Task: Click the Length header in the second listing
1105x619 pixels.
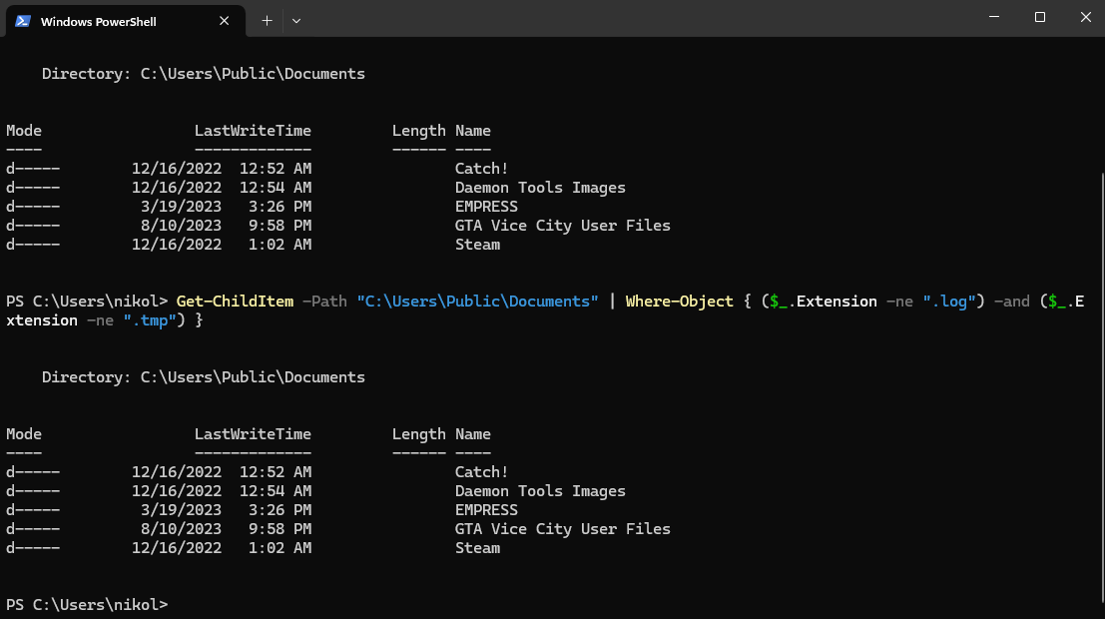Action: (x=418, y=434)
